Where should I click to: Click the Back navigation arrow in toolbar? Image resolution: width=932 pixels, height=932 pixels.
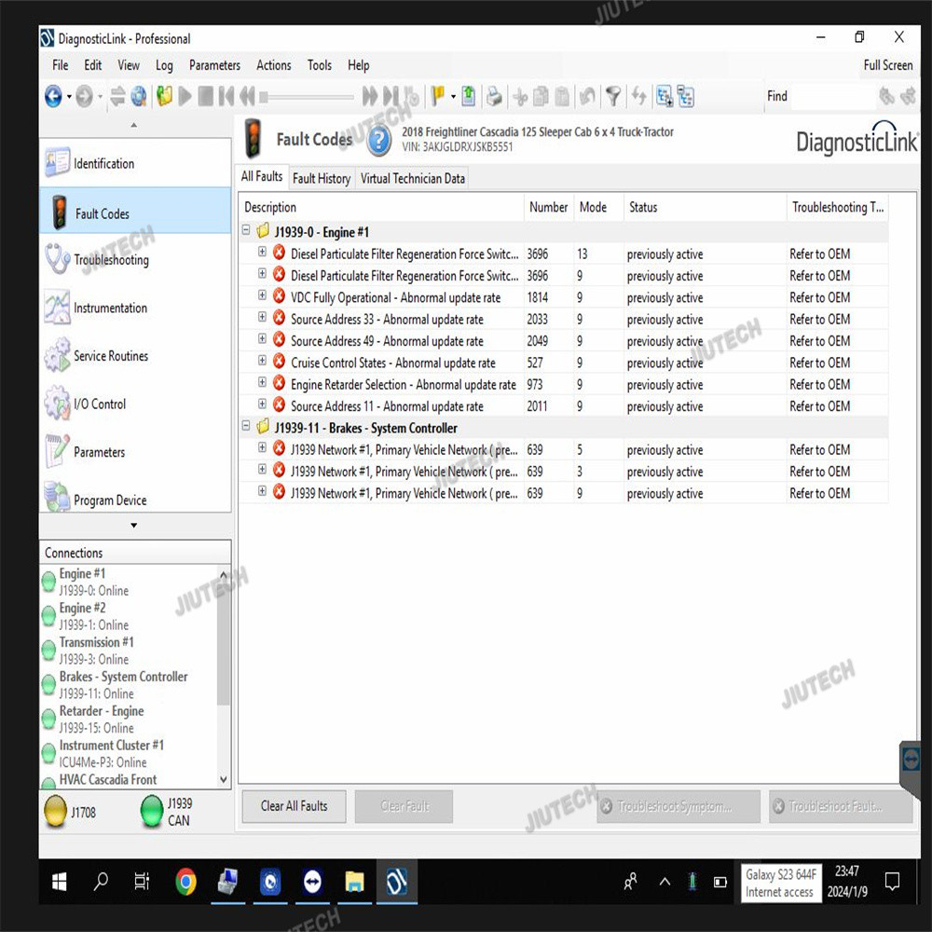[x=53, y=96]
